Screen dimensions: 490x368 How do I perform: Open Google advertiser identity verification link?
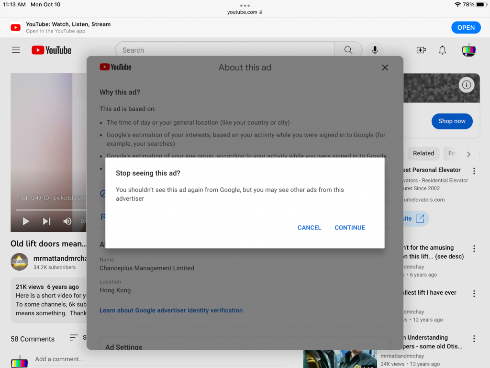click(171, 310)
